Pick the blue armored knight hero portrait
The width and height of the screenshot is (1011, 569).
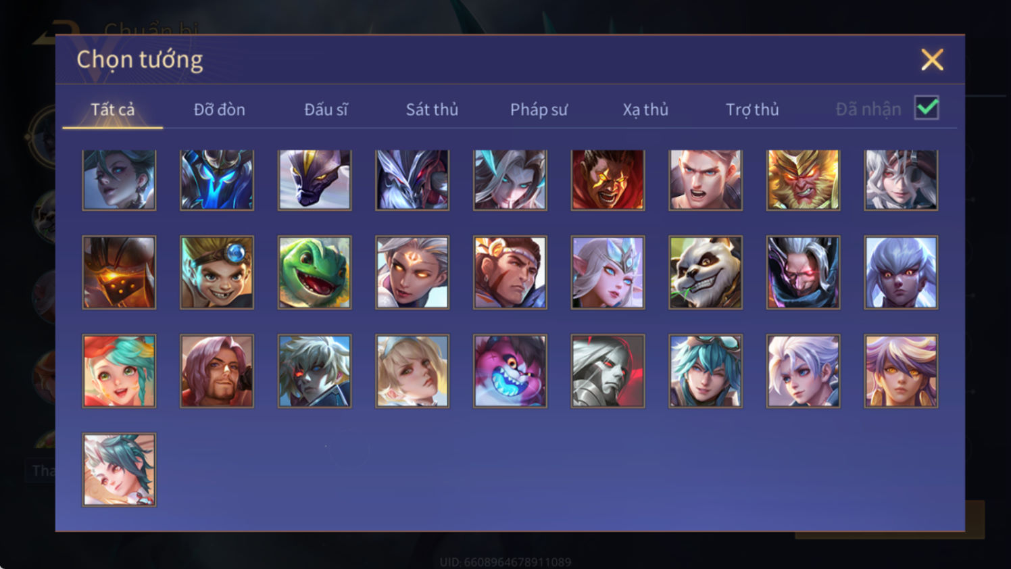tap(217, 180)
